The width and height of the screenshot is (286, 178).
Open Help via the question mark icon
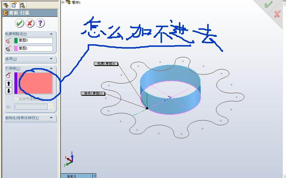pyautogui.click(x=40, y=23)
